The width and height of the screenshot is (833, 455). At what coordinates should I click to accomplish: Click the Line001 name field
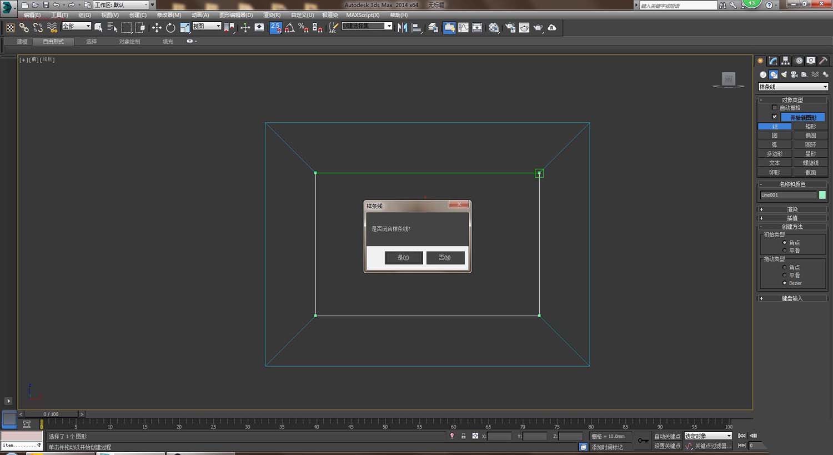788,195
